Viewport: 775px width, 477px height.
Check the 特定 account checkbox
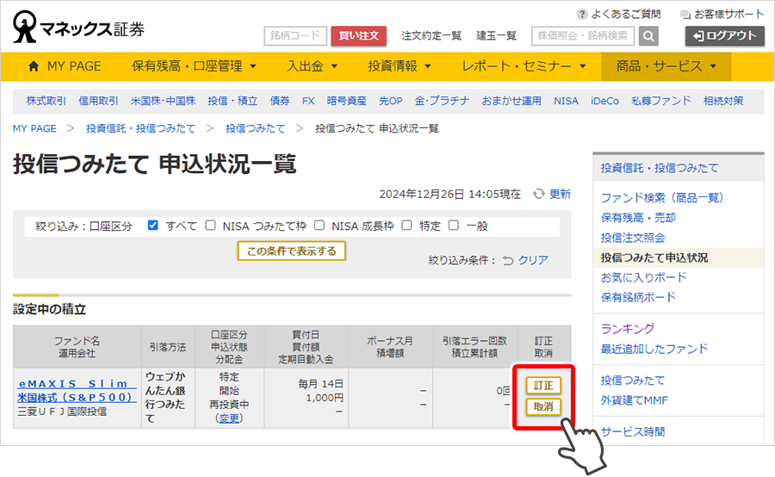point(406,226)
